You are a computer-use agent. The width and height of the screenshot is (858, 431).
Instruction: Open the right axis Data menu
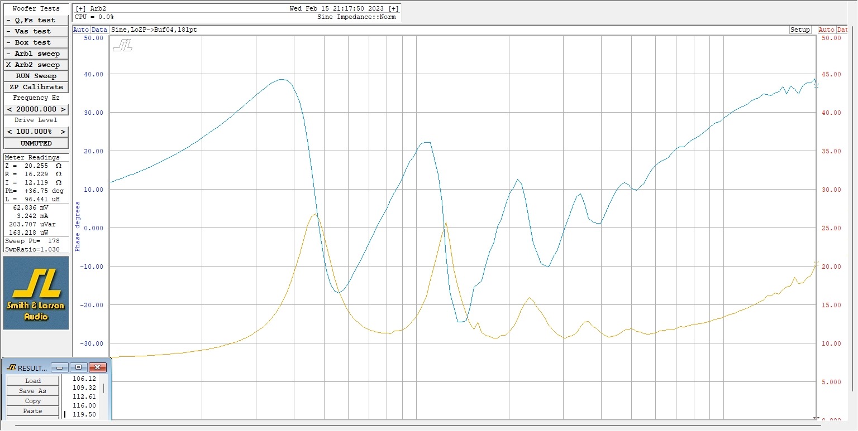point(842,30)
